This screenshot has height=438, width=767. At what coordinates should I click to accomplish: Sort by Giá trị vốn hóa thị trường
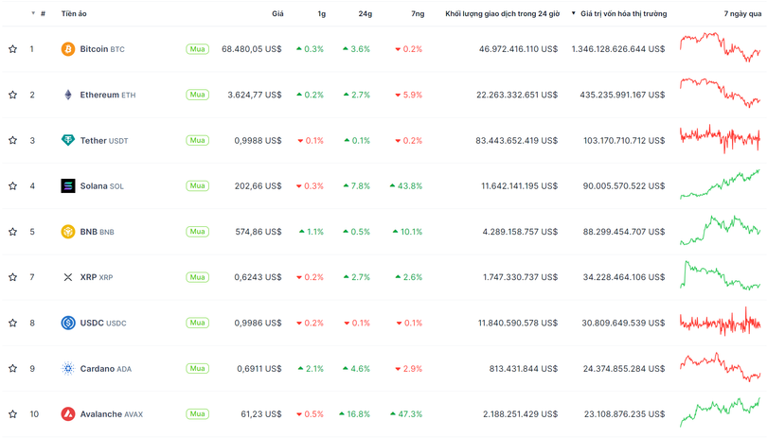(x=623, y=14)
